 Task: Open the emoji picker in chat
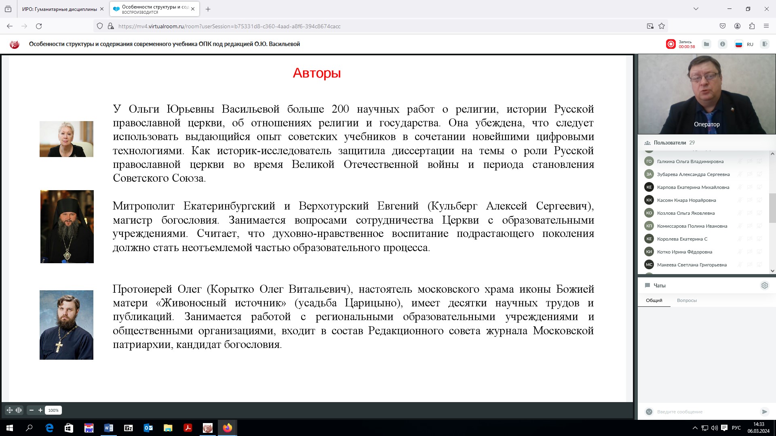pyautogui.click(x=649, y=412)
